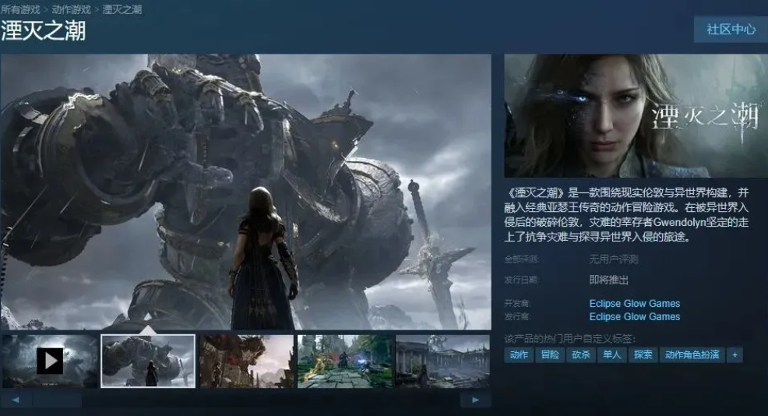Viewport: 768px width, 416px height.
Task: Click the main giant robot screenshot
Action: (x=246, y=192)
